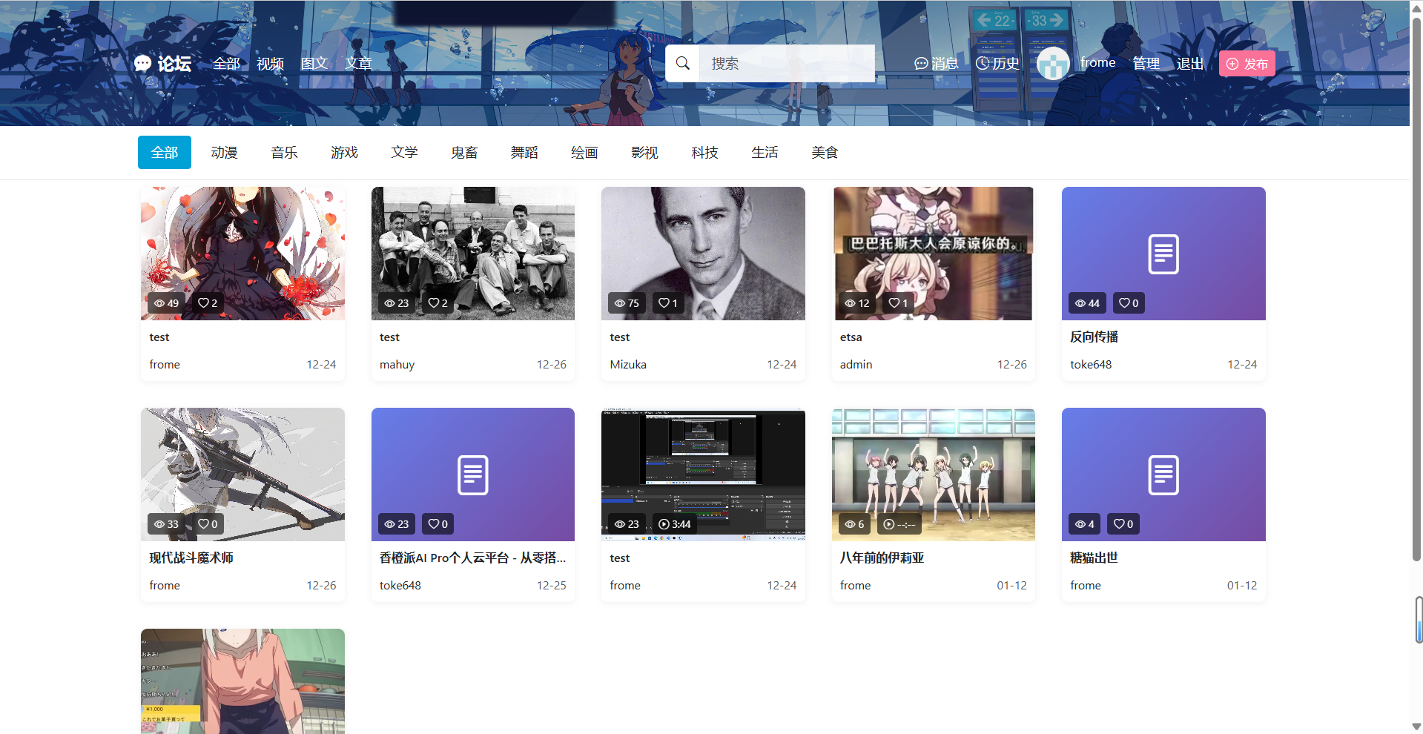
Task: Switch to the 美食 category tab
Action: pyautogui.click(x=825, y=152)
